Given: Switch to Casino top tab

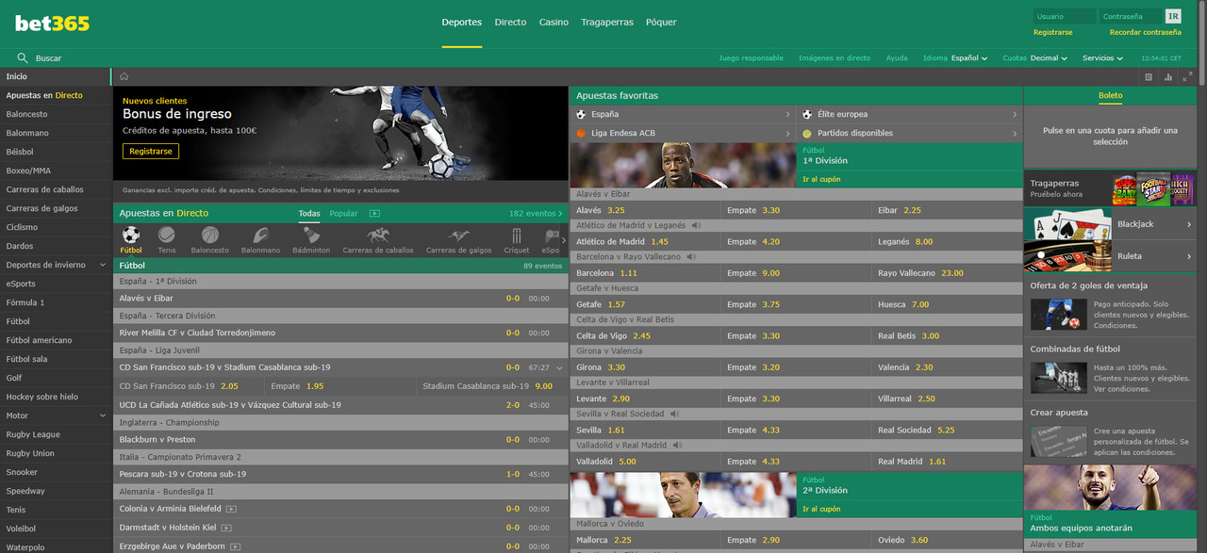Looking at the screenshot, I should point(554,23).
